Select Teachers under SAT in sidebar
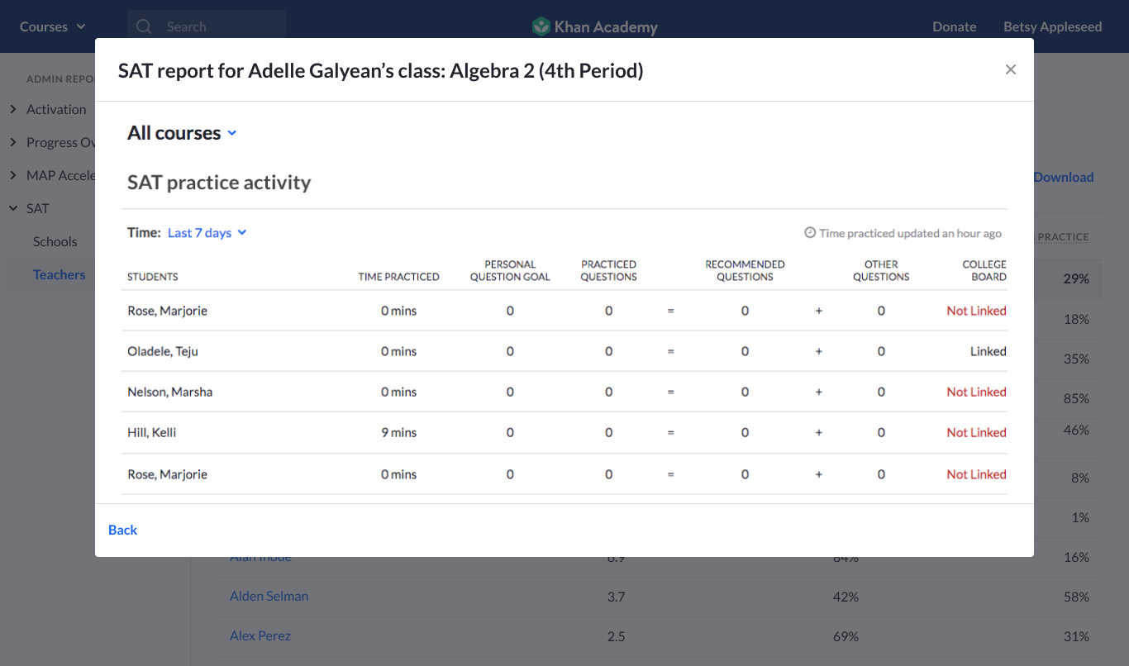This screenshot has height=666, width=1129. tap(59, 274)
